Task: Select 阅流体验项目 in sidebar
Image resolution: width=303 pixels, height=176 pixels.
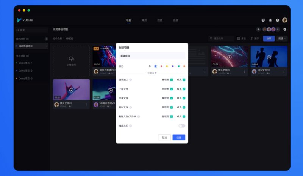Action: (32, 46)
